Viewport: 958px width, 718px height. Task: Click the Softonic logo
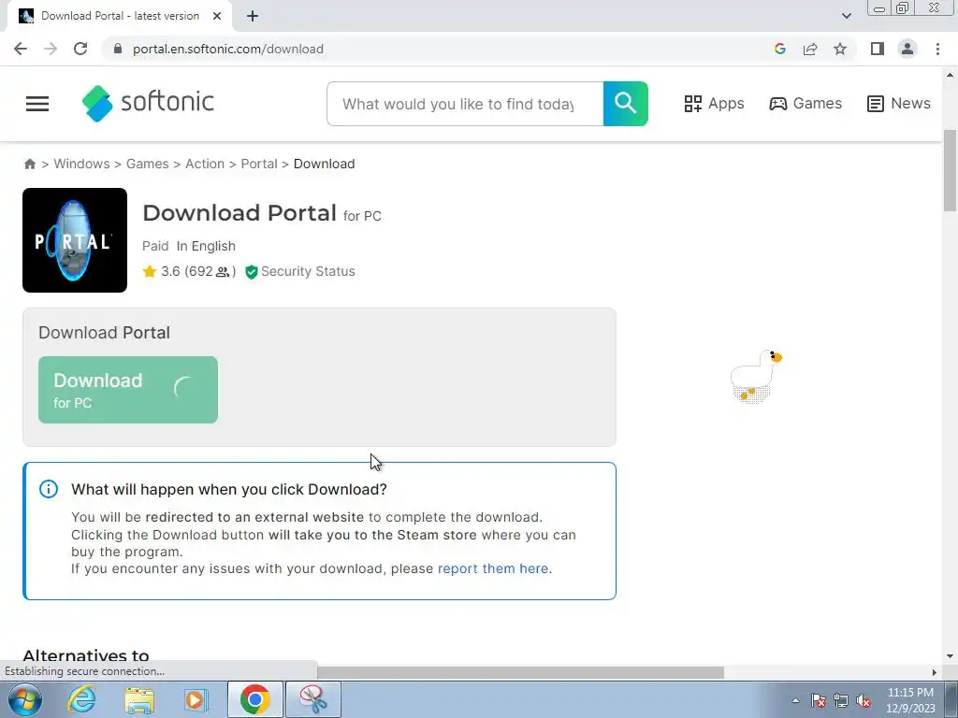pyautogui.click(x=148, y=103)
